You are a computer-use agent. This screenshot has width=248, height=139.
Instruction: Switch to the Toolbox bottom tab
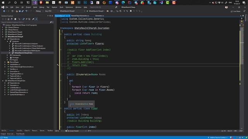pyautogui.click(x=50, y=131)
